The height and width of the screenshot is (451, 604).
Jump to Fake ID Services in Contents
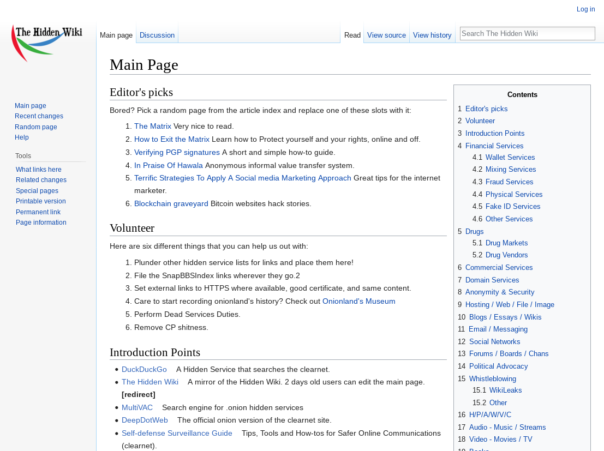pyautogui.click(x=513, y=207)
